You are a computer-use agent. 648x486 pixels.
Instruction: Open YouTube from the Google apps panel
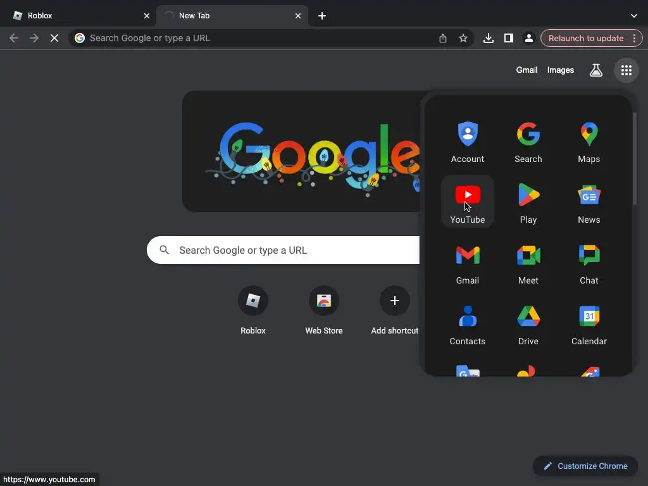pyautogui.click(x=468, y=201)
